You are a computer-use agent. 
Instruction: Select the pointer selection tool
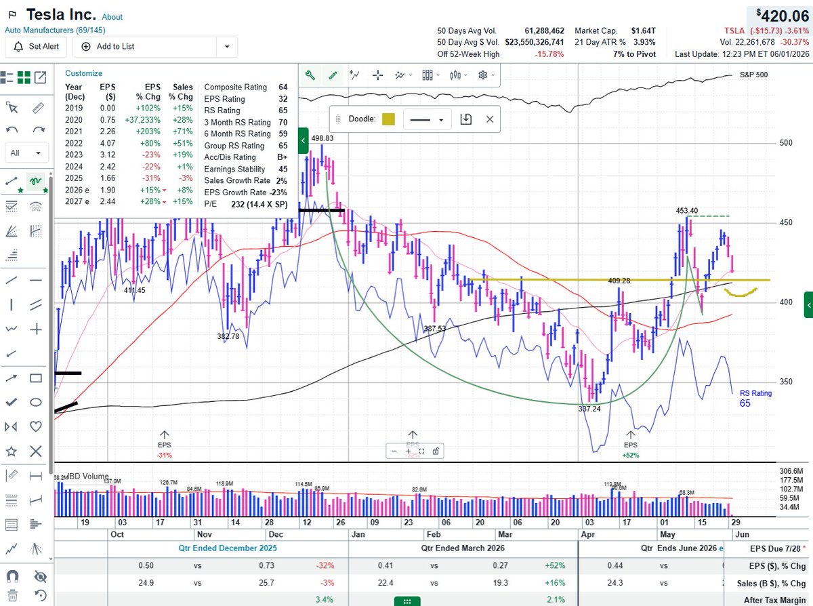[12, 107]
